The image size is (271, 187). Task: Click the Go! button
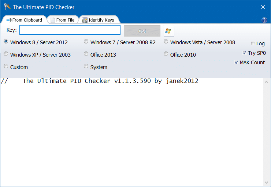142,31
